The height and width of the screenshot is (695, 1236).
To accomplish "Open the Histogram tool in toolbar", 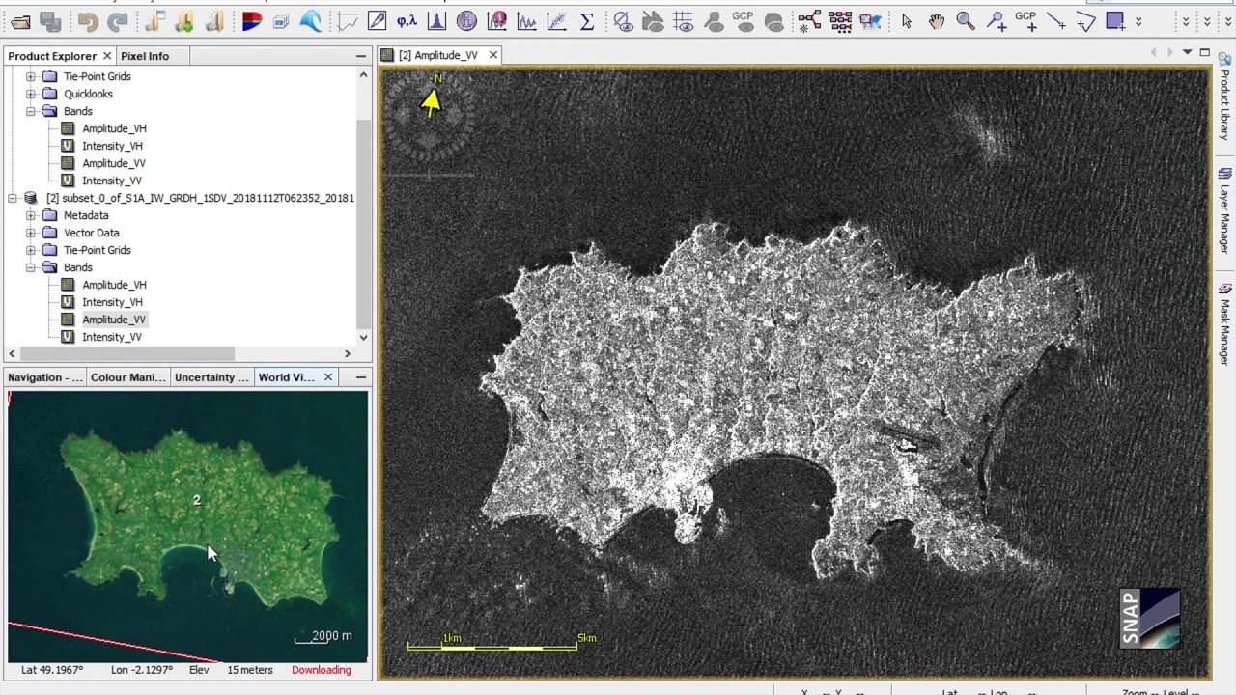I will click(436, 21).
